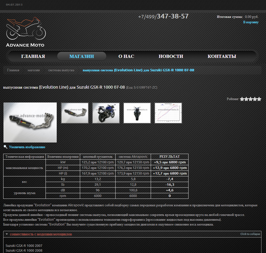Click the magnifier icon beside Увеличить изображение
The image size is (266, 253).
[5, 147]
